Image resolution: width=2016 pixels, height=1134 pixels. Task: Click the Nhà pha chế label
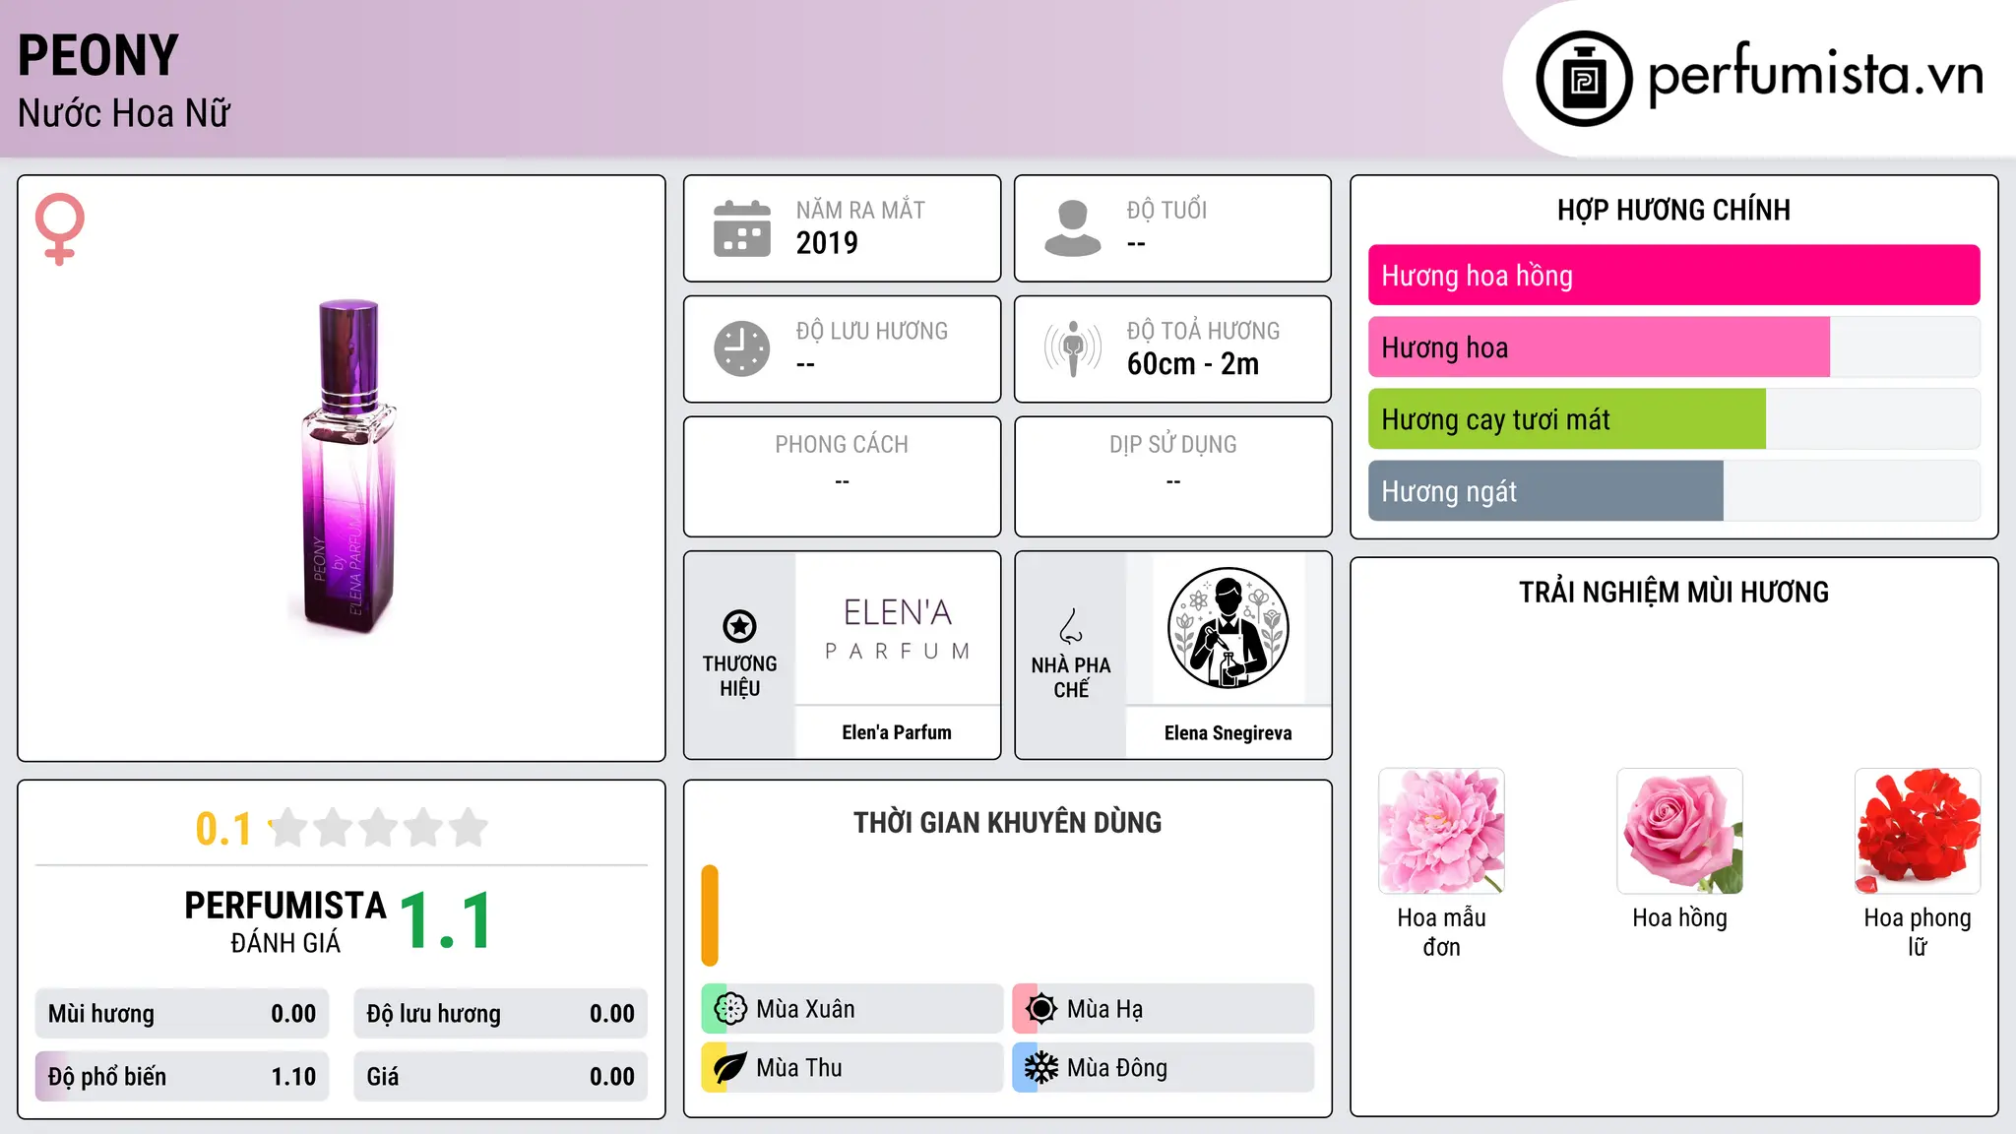[x=1071, y=677]
